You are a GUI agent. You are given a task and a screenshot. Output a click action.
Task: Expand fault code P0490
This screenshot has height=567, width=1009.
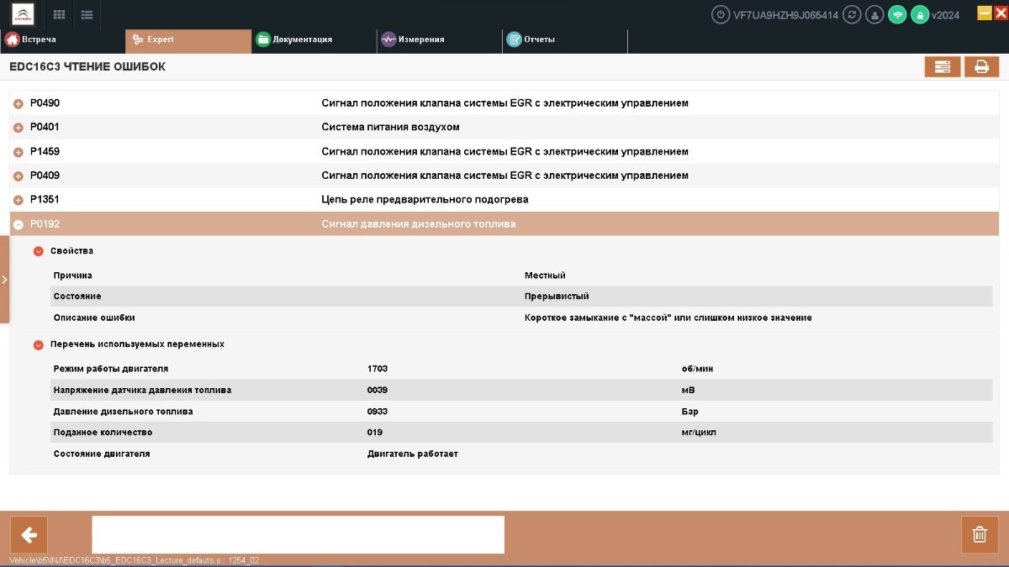[18, 103]
